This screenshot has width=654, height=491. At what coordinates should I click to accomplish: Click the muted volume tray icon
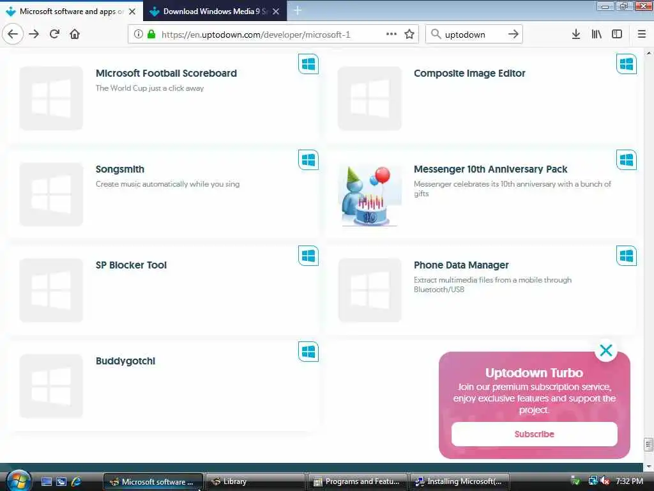point(605,481)
